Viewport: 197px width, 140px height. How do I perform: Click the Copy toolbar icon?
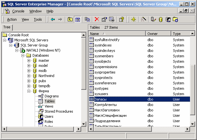click(x=87, y=19)
